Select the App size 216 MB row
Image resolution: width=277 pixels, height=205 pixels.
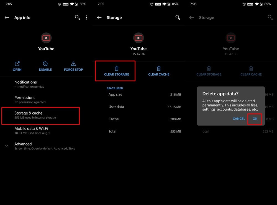pos(145,95)
